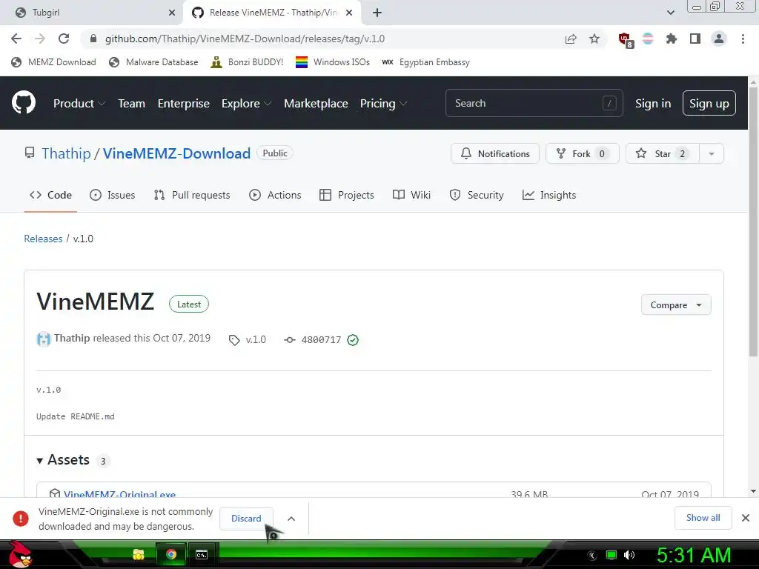Viewport: 759px width, 569px height.
Task: Open a new browser tab with plus icon
Action: [377, 13]
